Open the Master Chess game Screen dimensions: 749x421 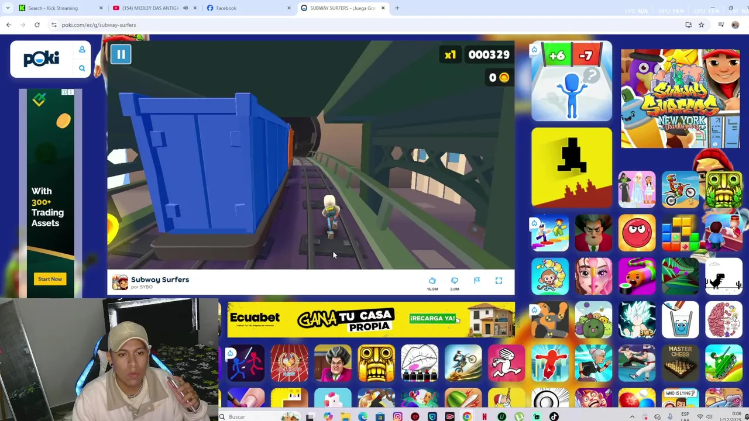pos(681,363)
